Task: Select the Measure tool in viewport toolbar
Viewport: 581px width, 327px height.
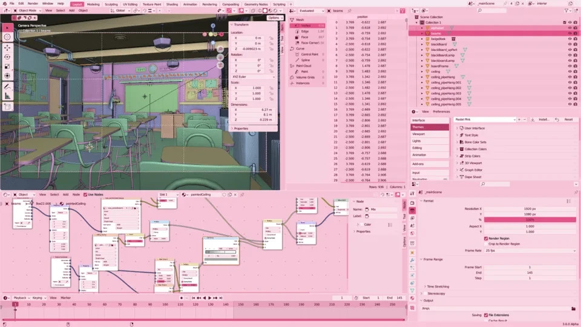Action: (7, 96)
